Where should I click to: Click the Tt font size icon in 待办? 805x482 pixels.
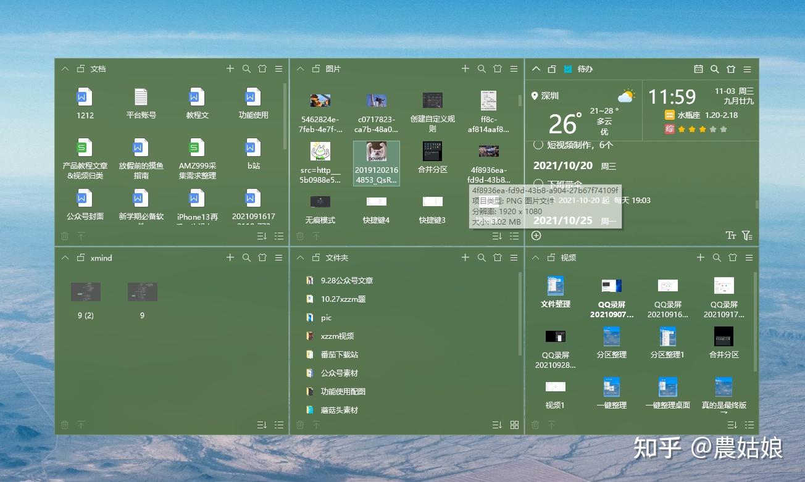click(x=731, y=235)
